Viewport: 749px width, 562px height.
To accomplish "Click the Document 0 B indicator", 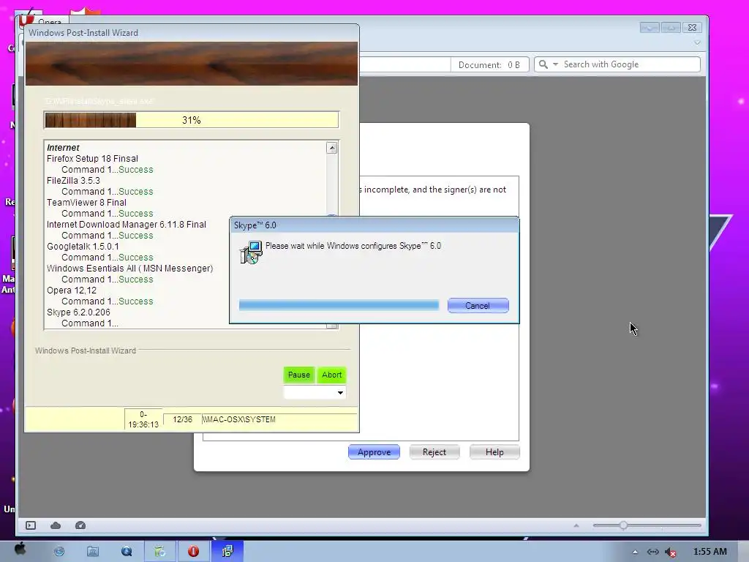I will [x=489, y=64].
